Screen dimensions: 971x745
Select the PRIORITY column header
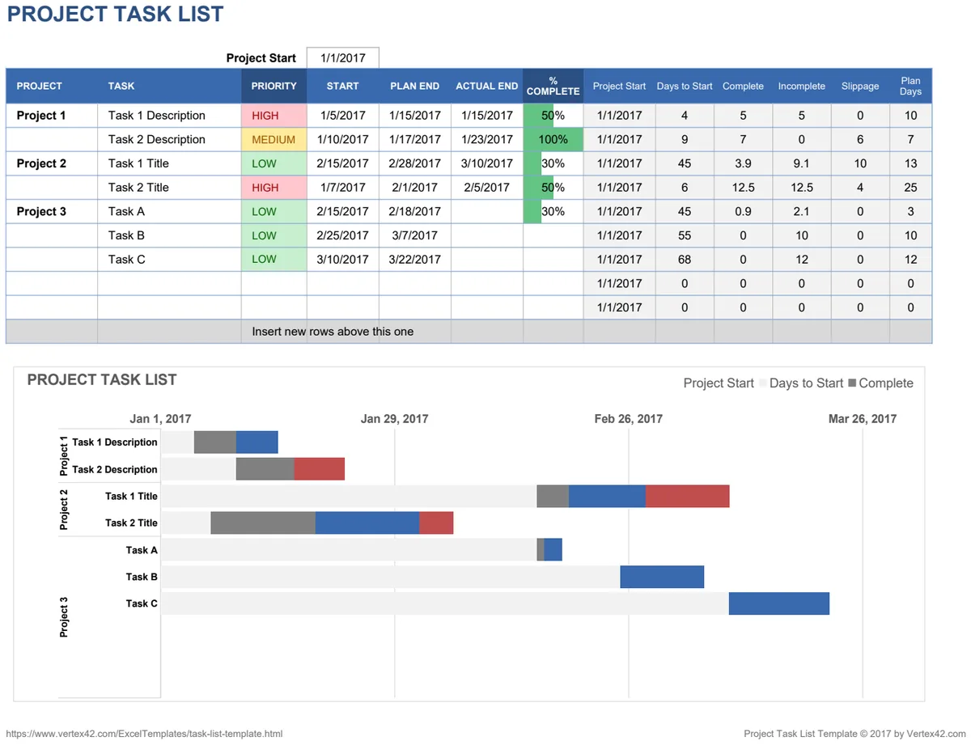pyautogui.click(x=273, y=86)
